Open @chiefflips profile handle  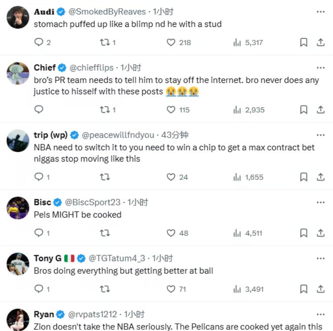tap(91, 68)
